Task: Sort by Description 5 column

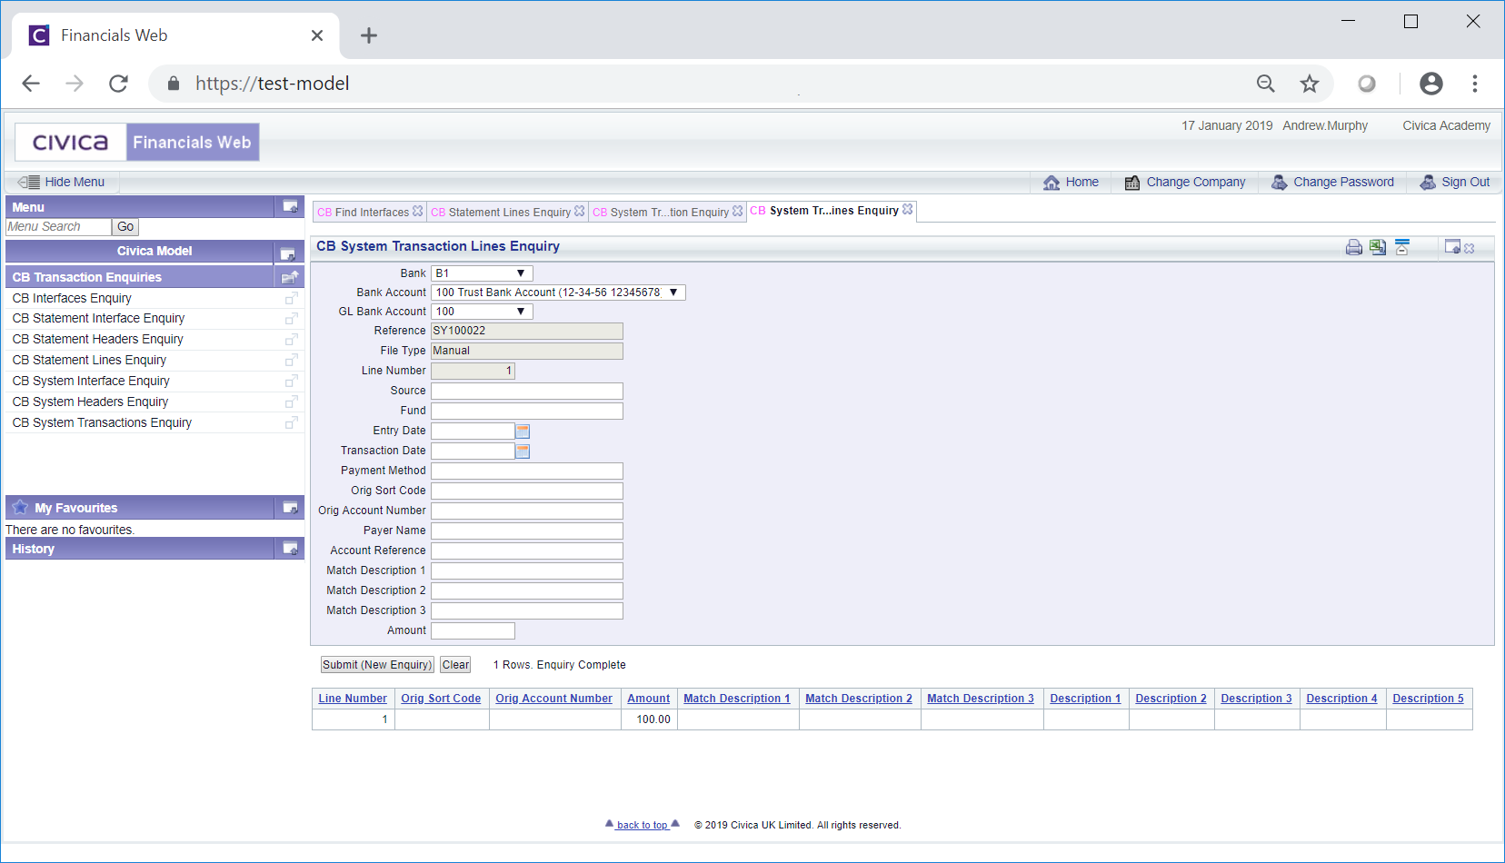Action: click(1428, 699)
